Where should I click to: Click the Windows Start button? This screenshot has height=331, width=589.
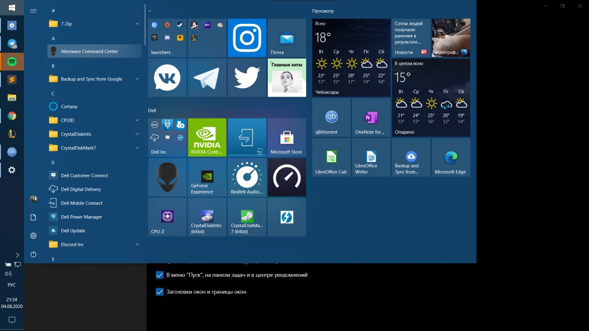coord(12,8)
